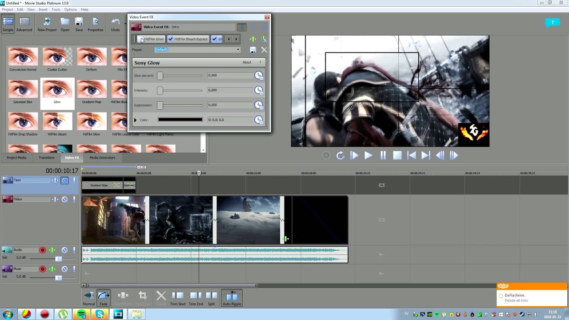Stop the preview playback
The height and width of the screenshot is (320, 569).
click(x=397, y=155)
